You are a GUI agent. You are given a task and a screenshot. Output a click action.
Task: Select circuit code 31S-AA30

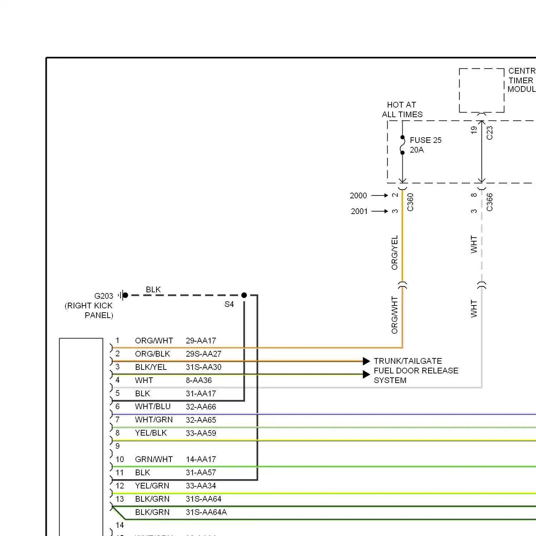(203, 367)
